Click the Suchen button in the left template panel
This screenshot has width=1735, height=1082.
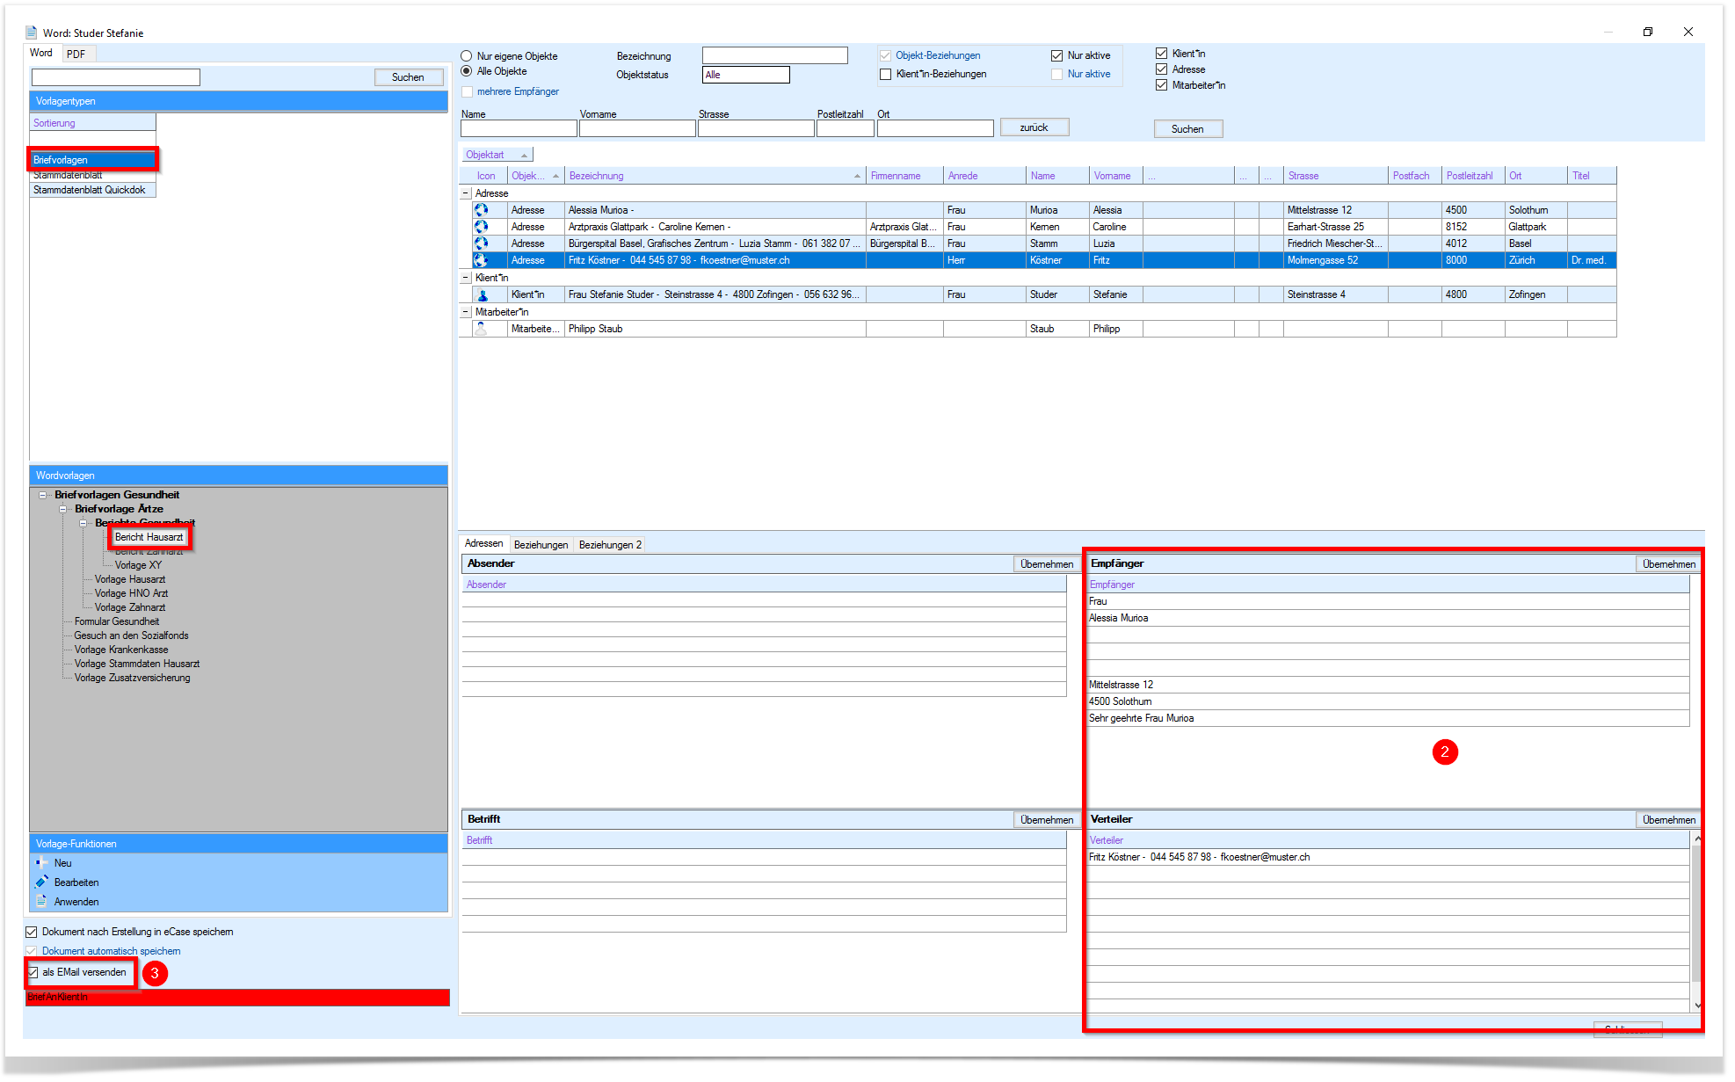(408, 77)
